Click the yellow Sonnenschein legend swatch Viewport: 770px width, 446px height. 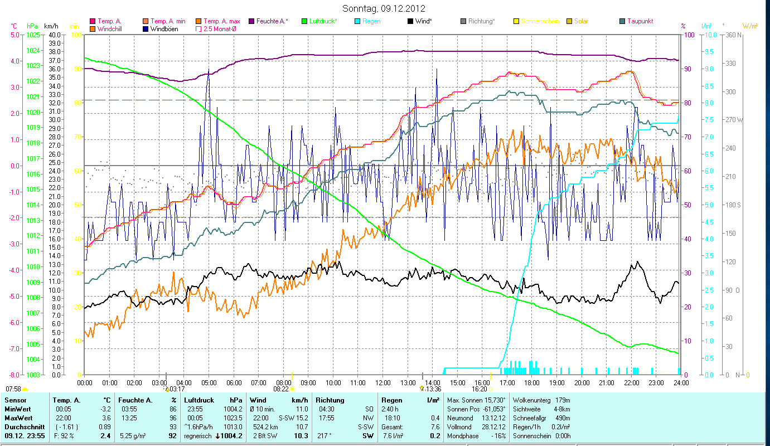(x=516, y=21)
